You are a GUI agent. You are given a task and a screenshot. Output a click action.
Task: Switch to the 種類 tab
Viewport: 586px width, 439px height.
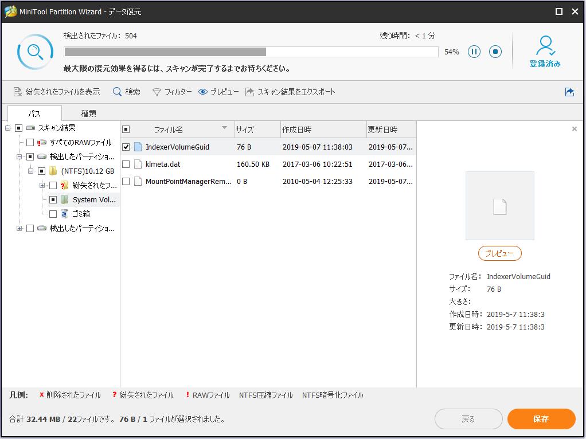coord(88,113)
